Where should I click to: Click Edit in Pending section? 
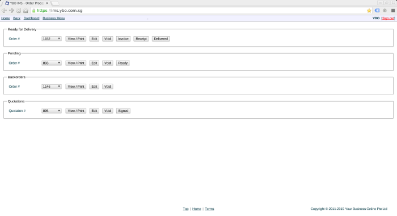point(94,63)
